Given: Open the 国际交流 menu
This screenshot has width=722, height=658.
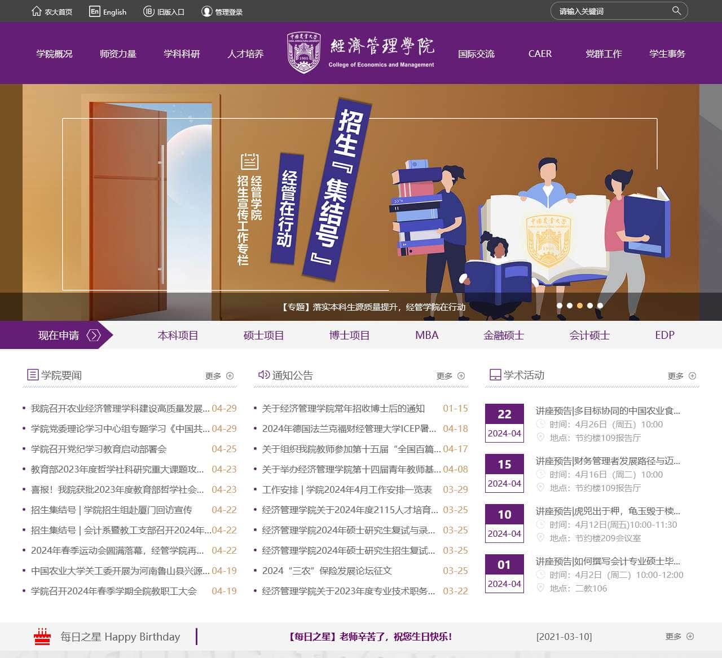Looking at the screenshot, I should click(x=477, y=54).
